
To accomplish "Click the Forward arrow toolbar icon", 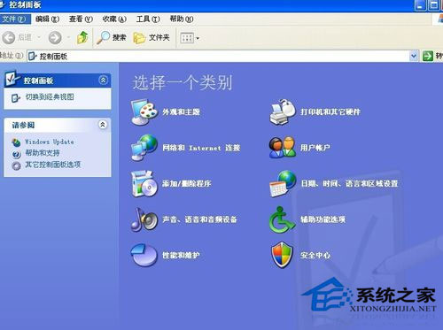I will point(55,37).
